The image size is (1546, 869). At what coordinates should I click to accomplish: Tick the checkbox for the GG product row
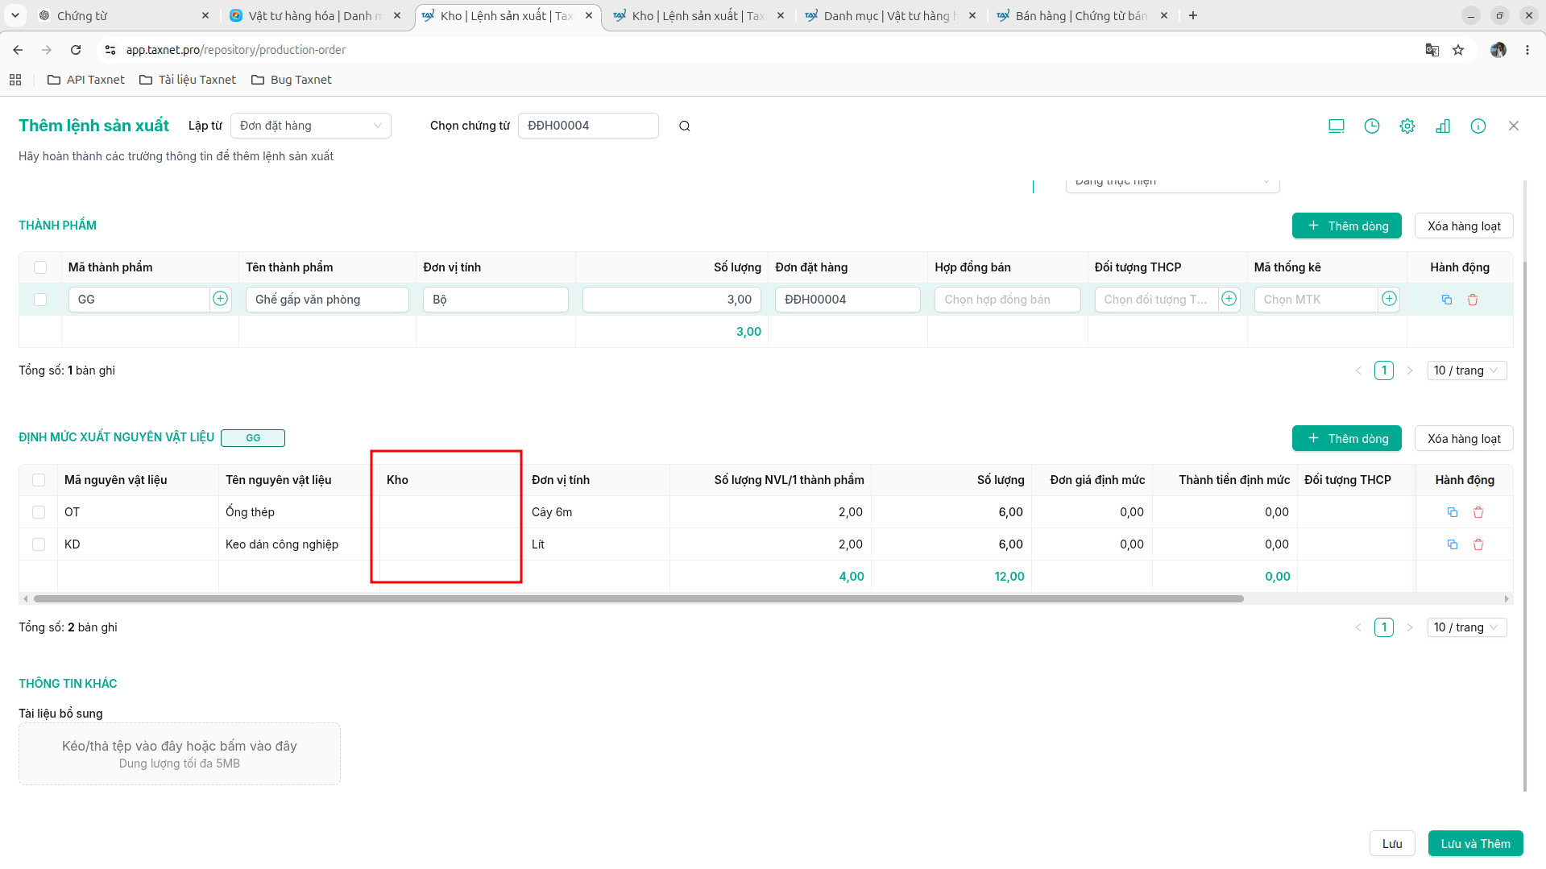(40, 300)
